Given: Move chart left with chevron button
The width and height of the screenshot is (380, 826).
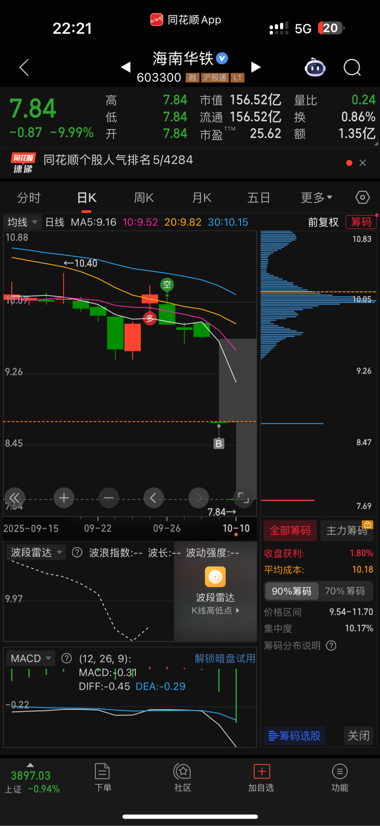Looking at the screenshot, I should click(153, 498).
